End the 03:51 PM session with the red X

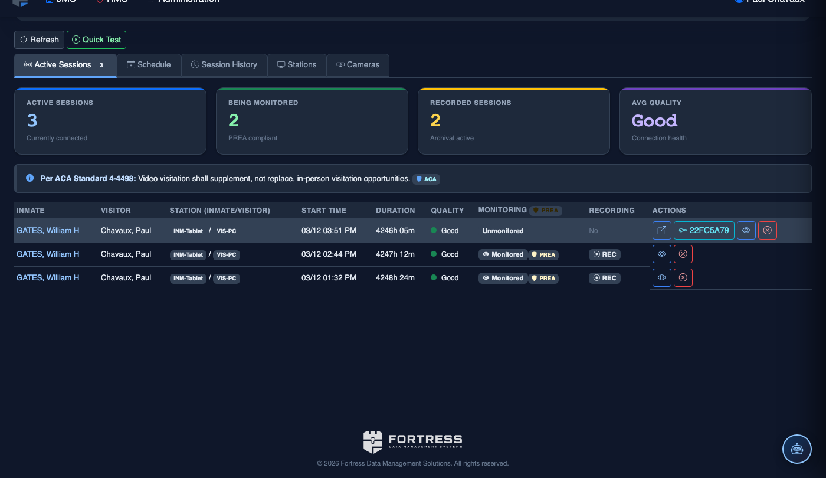(768, 230)
